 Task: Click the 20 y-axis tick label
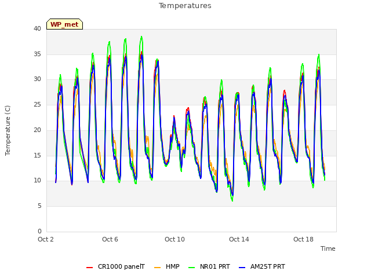pos(37,130)
